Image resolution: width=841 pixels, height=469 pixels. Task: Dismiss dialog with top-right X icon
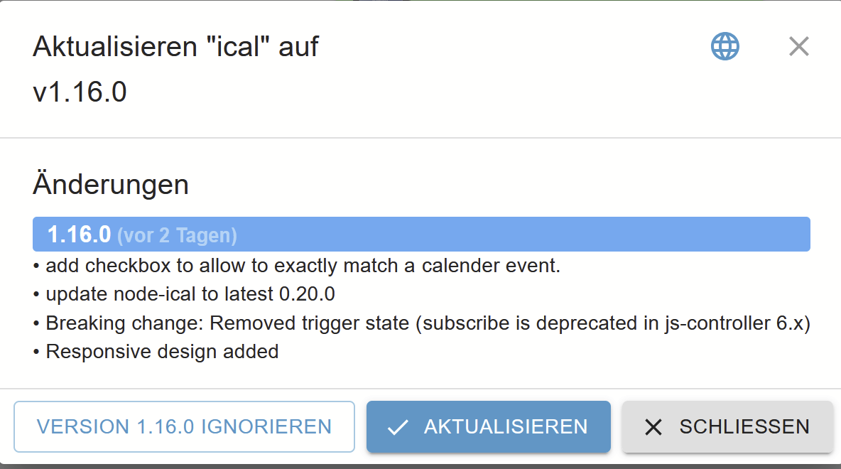pyautogui.click(x=798, y=46)
